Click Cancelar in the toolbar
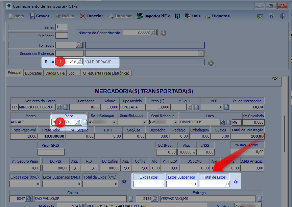Screen dimensions: 292x207 coord(91,16)
